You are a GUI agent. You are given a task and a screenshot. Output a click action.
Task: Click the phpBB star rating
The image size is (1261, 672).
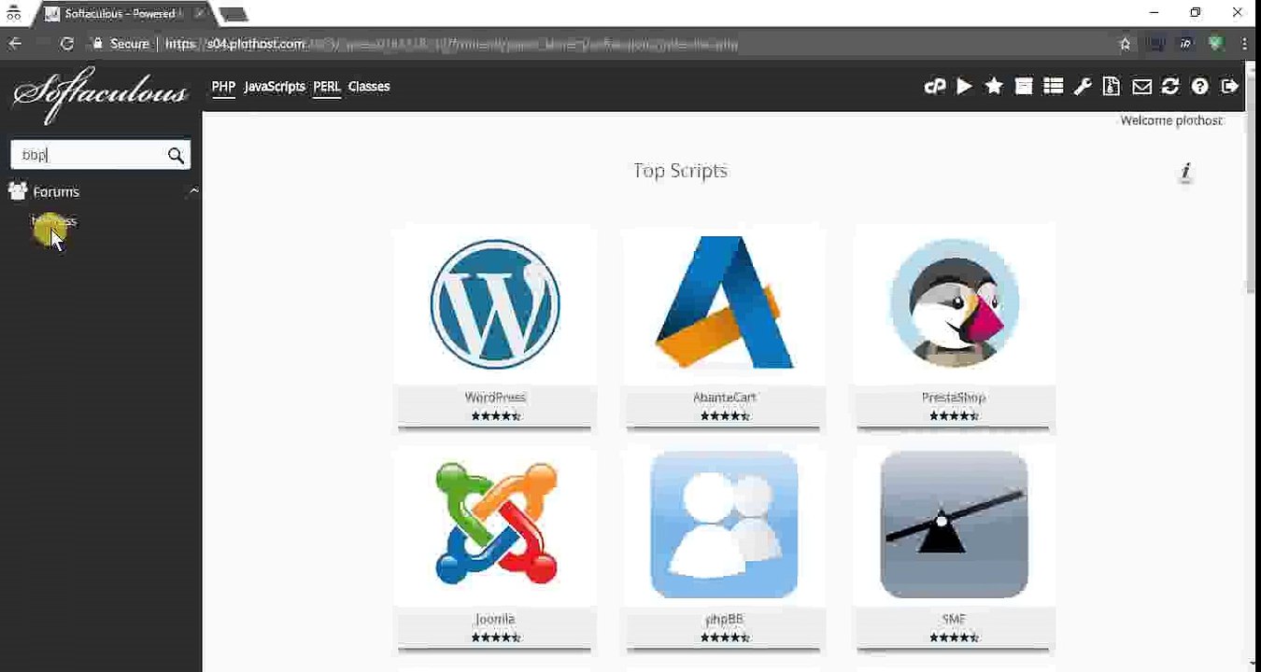(x=724, y=637)
